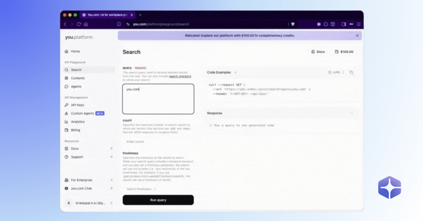Click the curl --request GET code line
423x221 pixels.
227,85
